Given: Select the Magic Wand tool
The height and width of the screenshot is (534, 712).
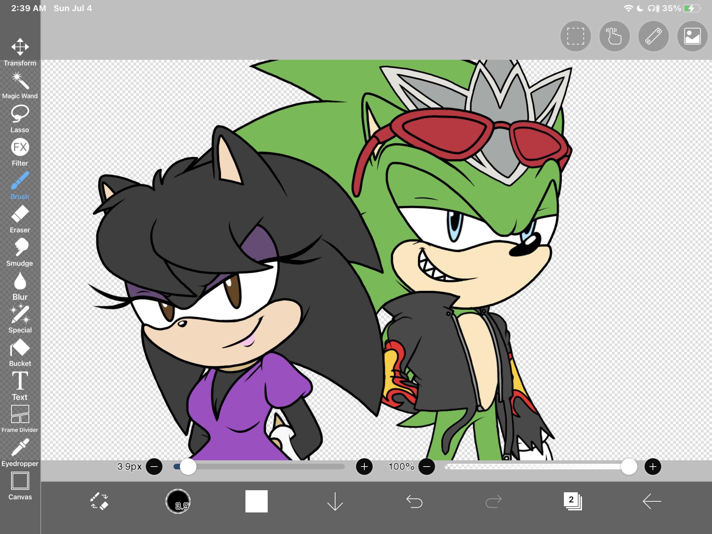Looking at the screenshot, I should point(20,81).
